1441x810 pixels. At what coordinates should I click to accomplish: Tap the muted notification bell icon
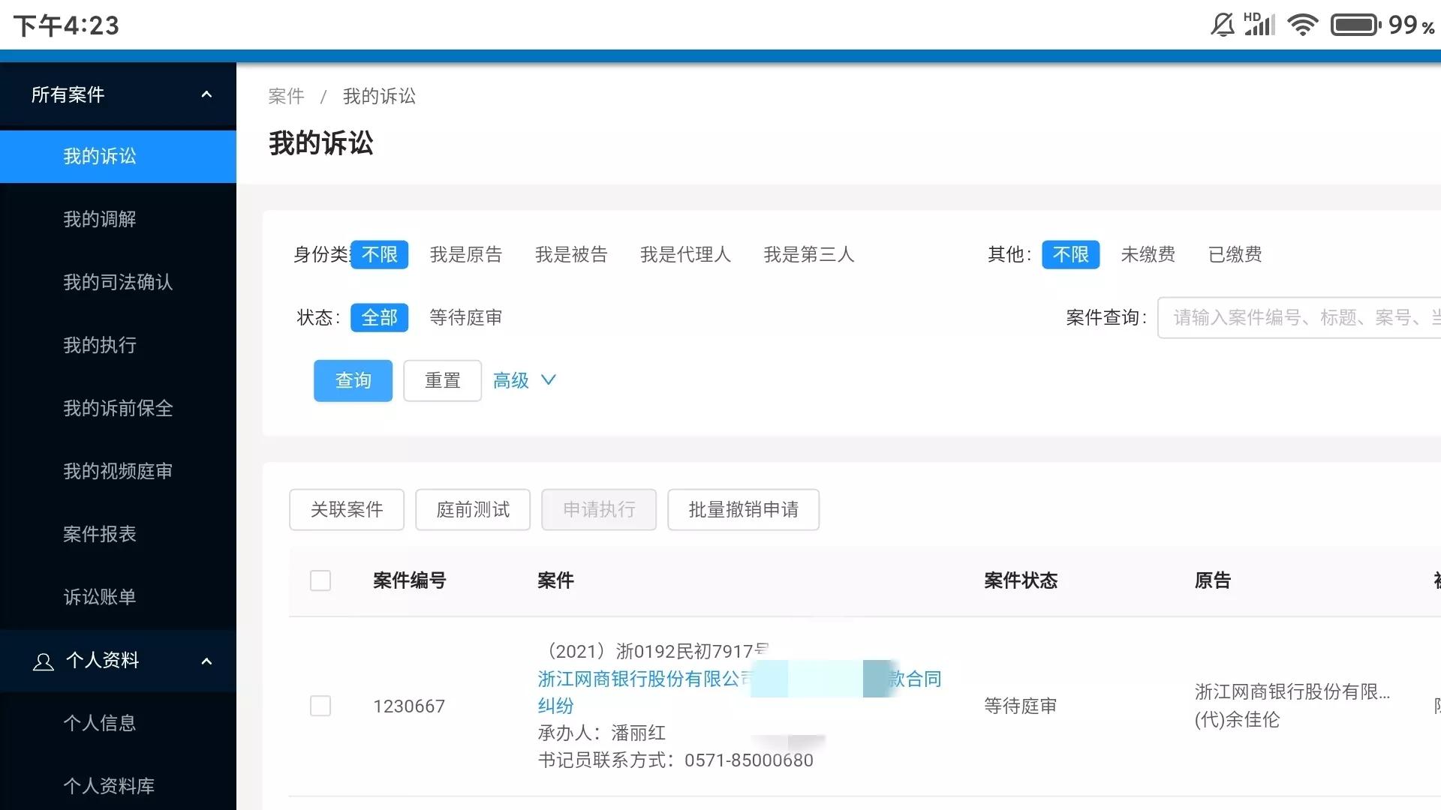point(1223,25)
